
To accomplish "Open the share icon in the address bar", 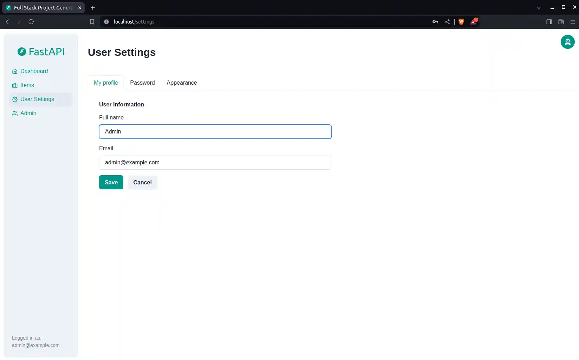I will 447,21.
